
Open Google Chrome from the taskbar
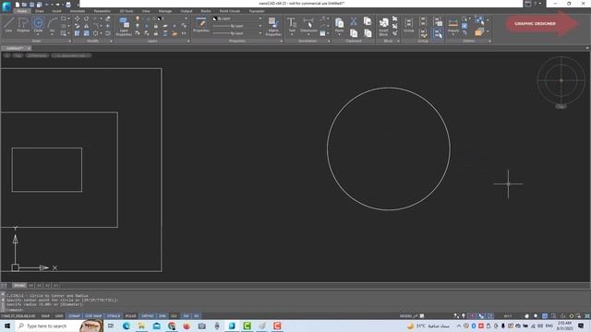coord(172,326)
